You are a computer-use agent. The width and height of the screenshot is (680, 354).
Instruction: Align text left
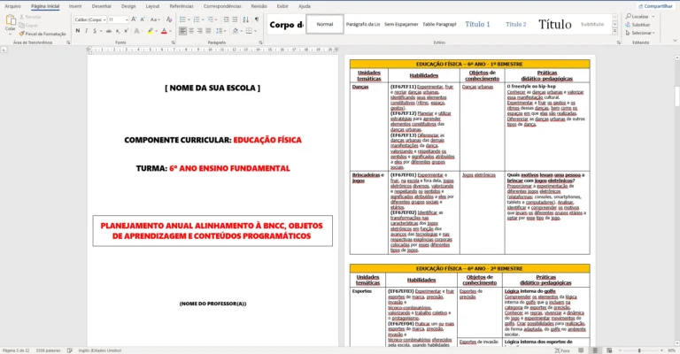coord(183,31)
